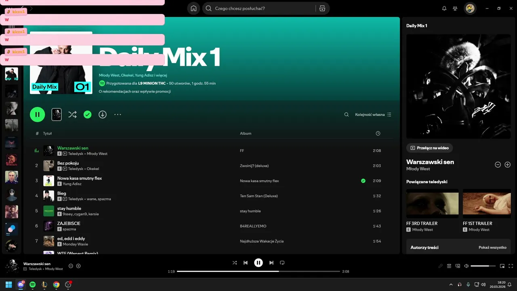The image size is (517, 291).
Task: Enter full screen mode icon
Action: pos(511,266)
